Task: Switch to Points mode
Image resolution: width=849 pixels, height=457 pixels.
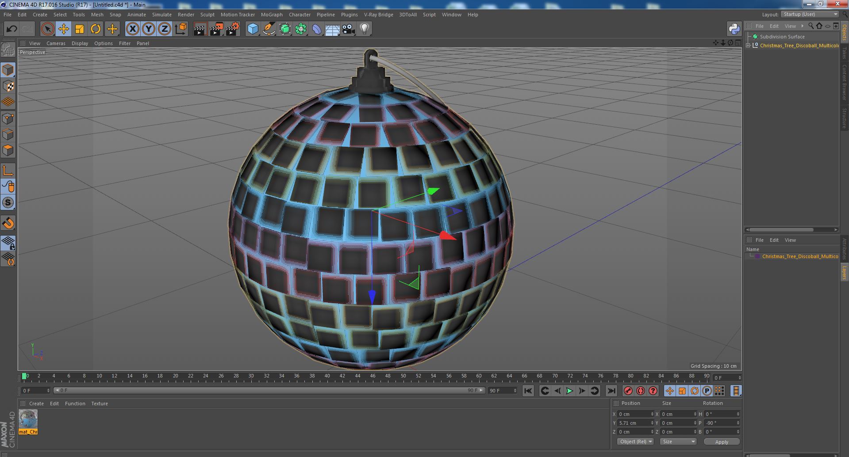Action: click(x=8, y=118)
